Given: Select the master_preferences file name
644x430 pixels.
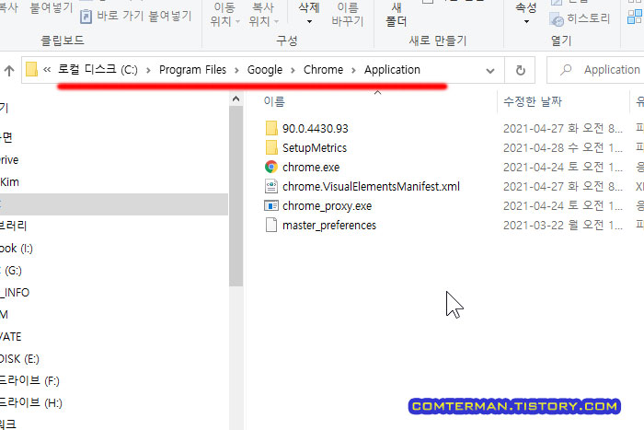Looking at the screenshot, I should pos(329,225).
